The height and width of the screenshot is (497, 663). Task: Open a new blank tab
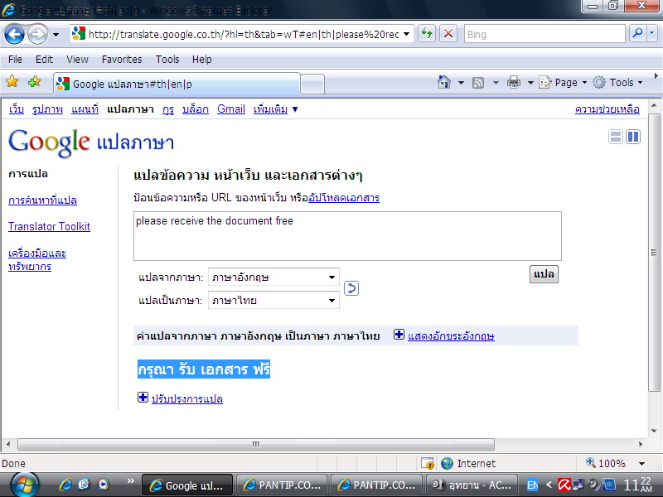click(312, 84)
